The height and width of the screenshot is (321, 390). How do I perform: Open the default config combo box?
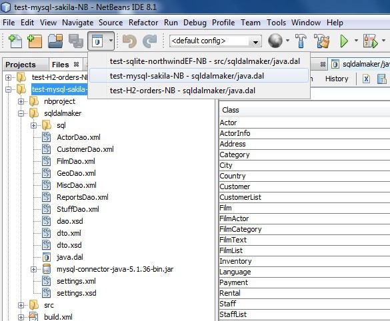[215, 41]
